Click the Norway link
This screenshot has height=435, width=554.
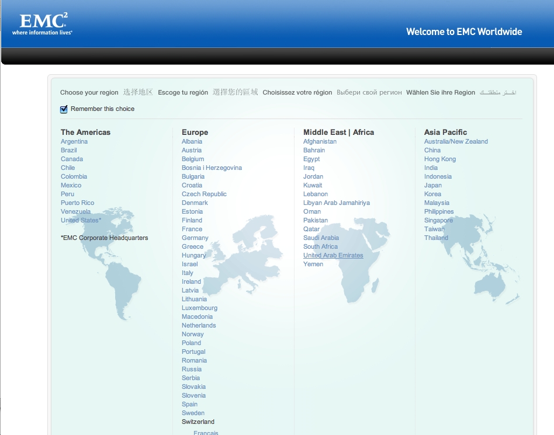click(193, 335)
